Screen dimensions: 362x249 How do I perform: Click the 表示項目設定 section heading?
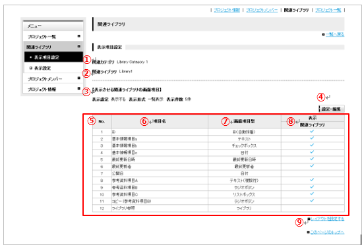tap(109, 47)
